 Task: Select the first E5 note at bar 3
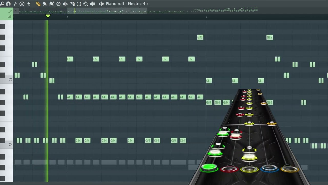[x=70, y=59]
